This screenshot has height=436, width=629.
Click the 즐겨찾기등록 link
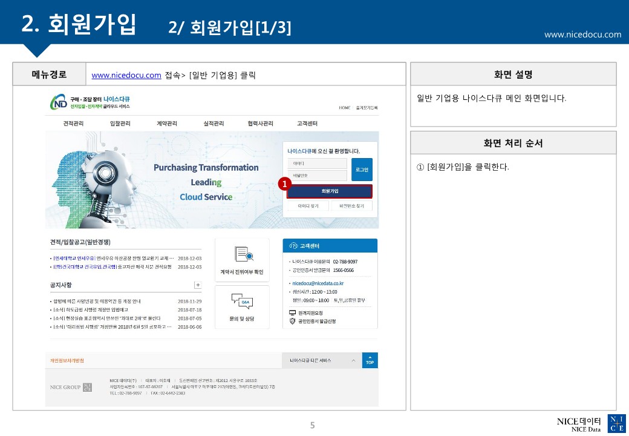pos(367,108)
